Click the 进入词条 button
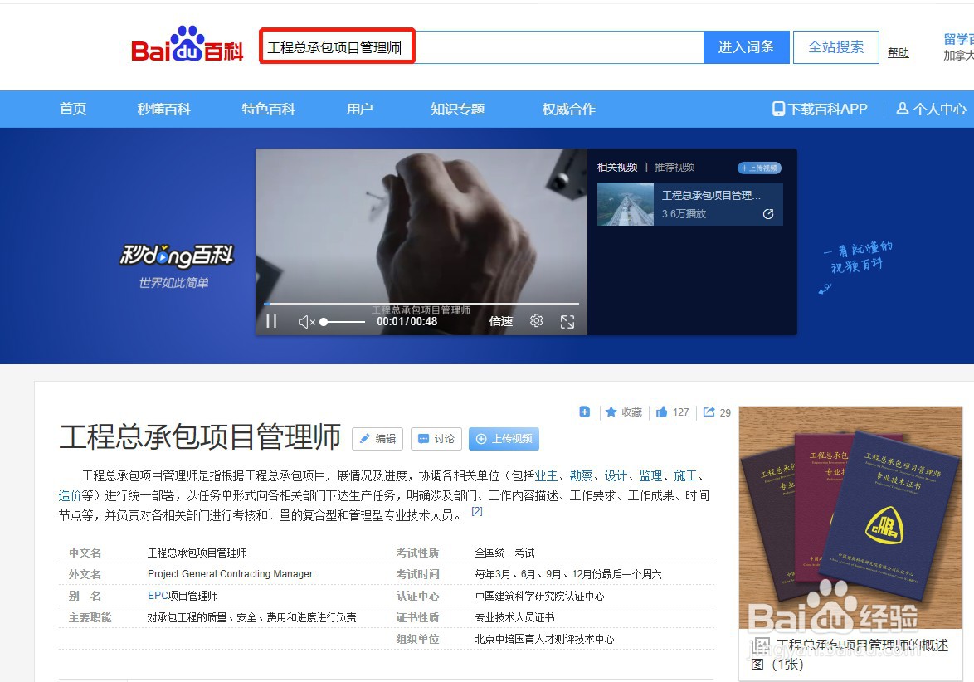This screenshot has width=974, height=682. [x=746, y=46]
